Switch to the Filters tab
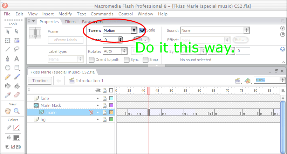This screenshot has height=154, width=287. coord(70,22)
